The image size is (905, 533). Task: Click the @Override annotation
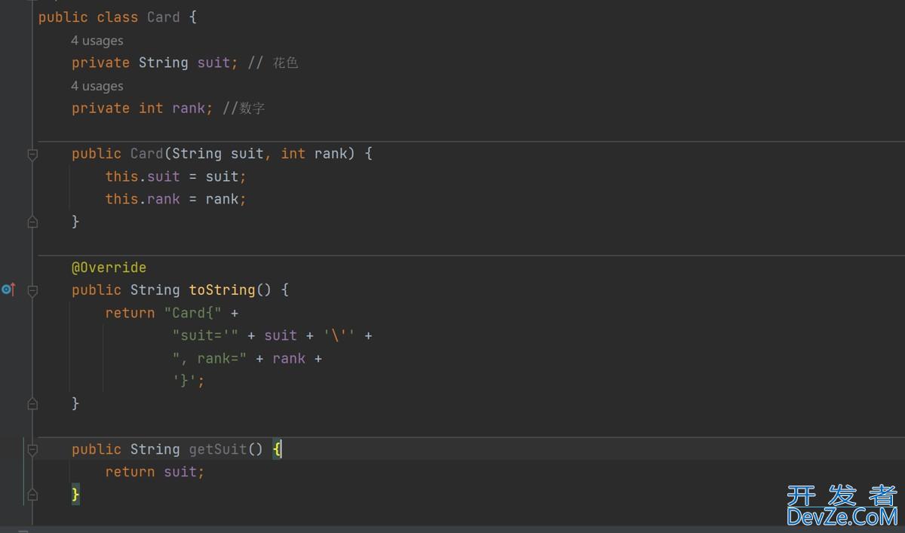click(109, 268)
